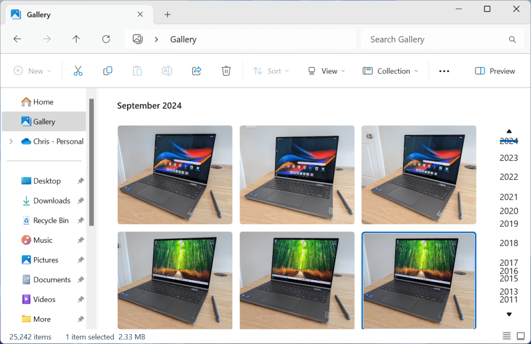
Task: Go forward with the right arrow
Action: click(x=47, y=39)
